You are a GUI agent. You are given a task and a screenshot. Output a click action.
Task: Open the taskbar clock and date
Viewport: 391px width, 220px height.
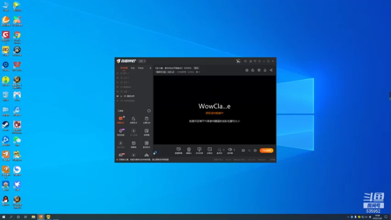377,217
